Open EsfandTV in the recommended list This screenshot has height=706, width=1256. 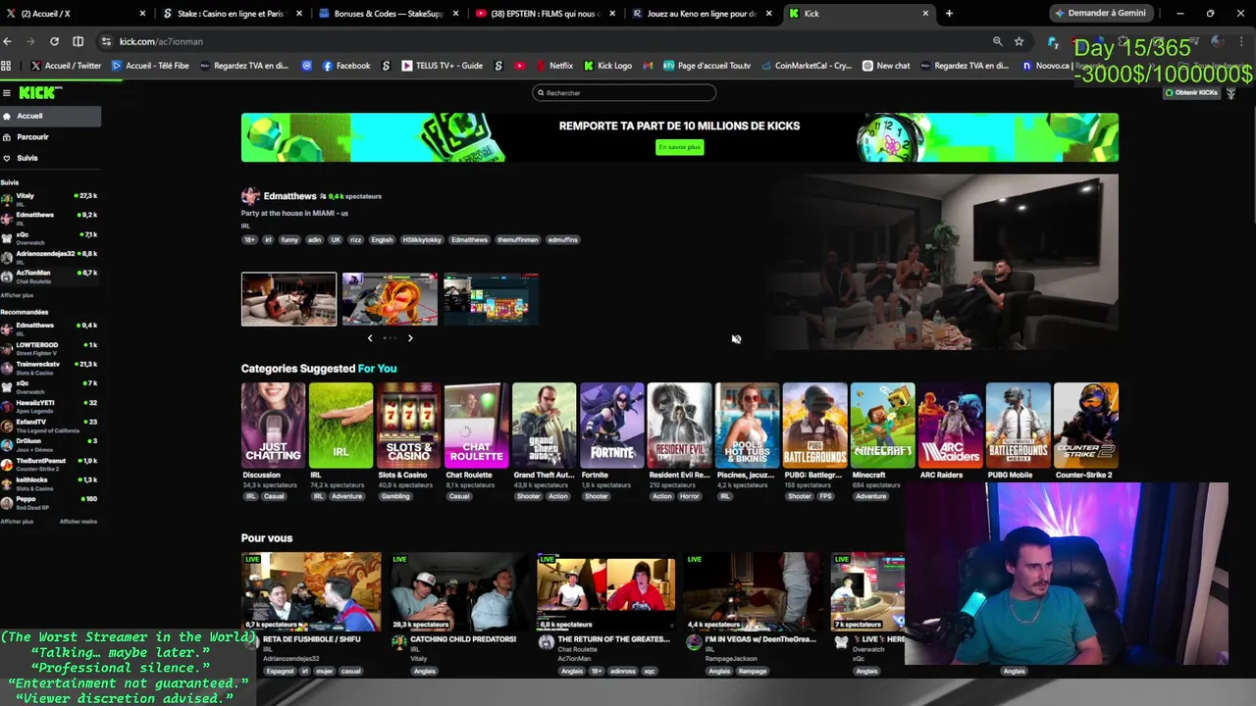49,425
